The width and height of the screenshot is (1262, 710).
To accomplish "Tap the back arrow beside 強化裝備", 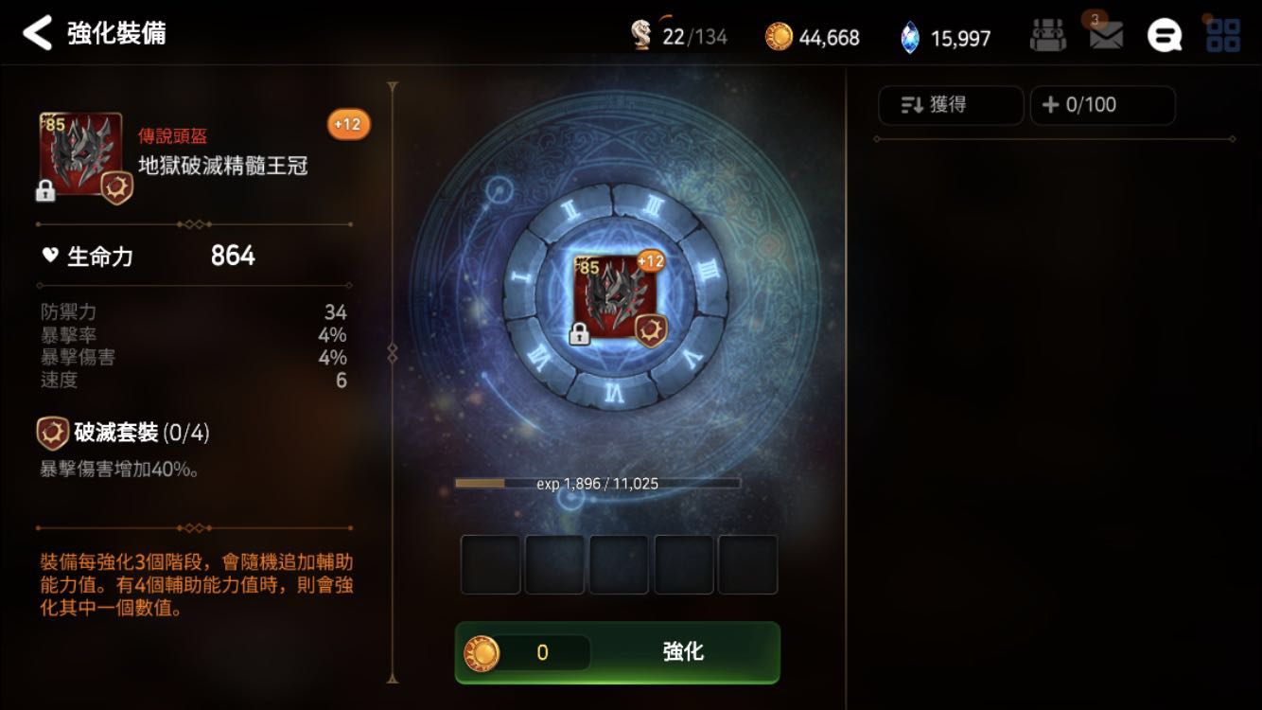I will pos(37,33).
